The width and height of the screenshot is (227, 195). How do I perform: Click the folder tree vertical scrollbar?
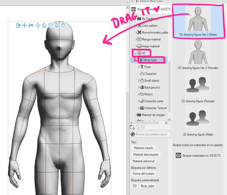(169, 87)
